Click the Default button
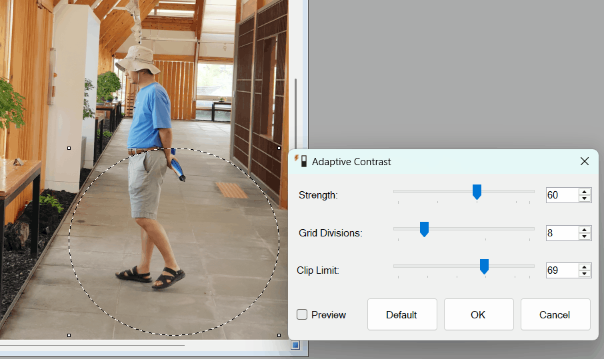Screen dimensions: 604x359 pos(402,314)
